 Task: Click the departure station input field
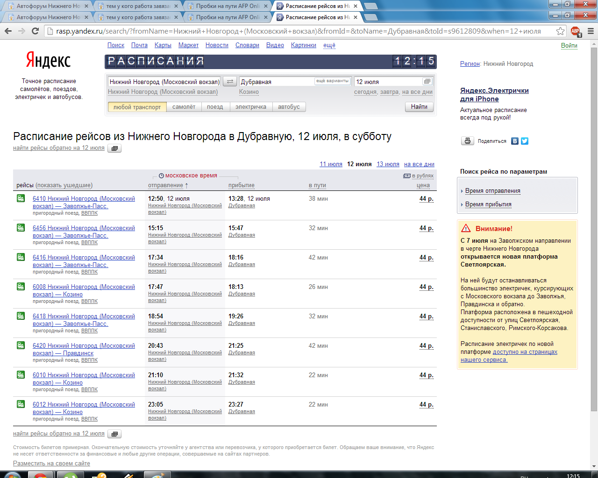point(164,82)
